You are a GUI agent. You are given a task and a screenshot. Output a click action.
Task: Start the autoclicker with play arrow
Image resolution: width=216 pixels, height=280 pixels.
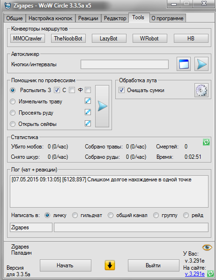pyautogui.click(x=201, y=64)
